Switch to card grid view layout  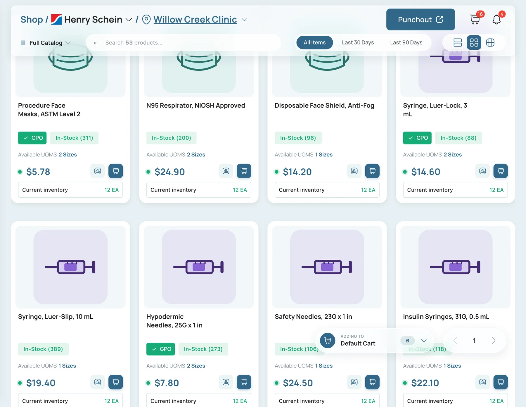coord(474,43)
